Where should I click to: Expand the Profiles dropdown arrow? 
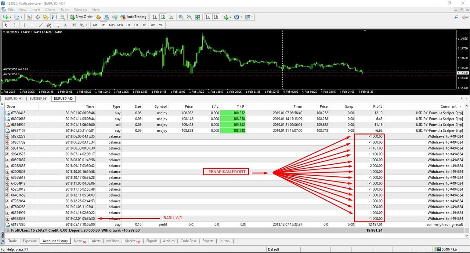pyautogui.click(x=22, y=17)
